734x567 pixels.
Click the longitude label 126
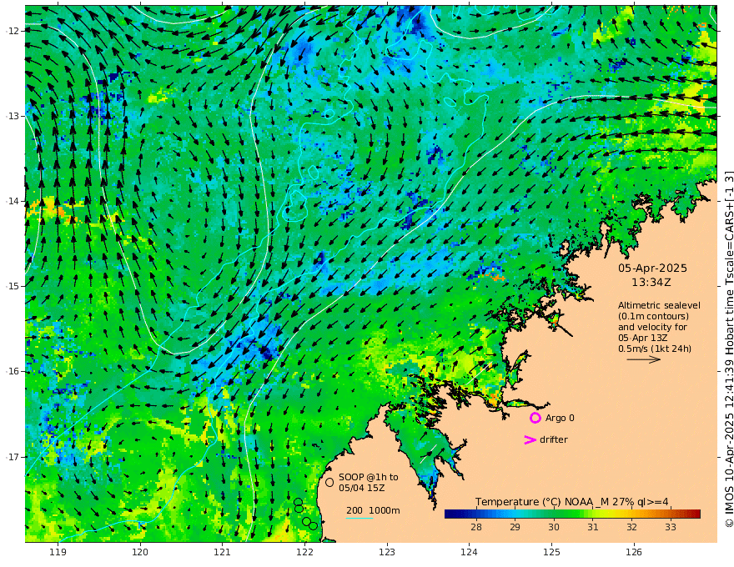pos(634,552)
